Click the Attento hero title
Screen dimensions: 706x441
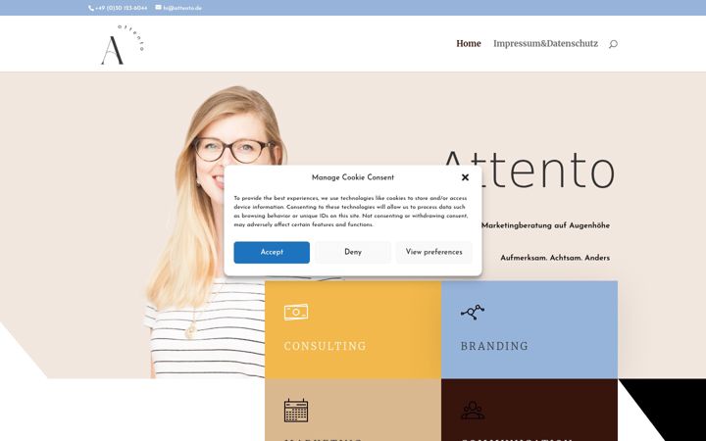click(529, 170)
